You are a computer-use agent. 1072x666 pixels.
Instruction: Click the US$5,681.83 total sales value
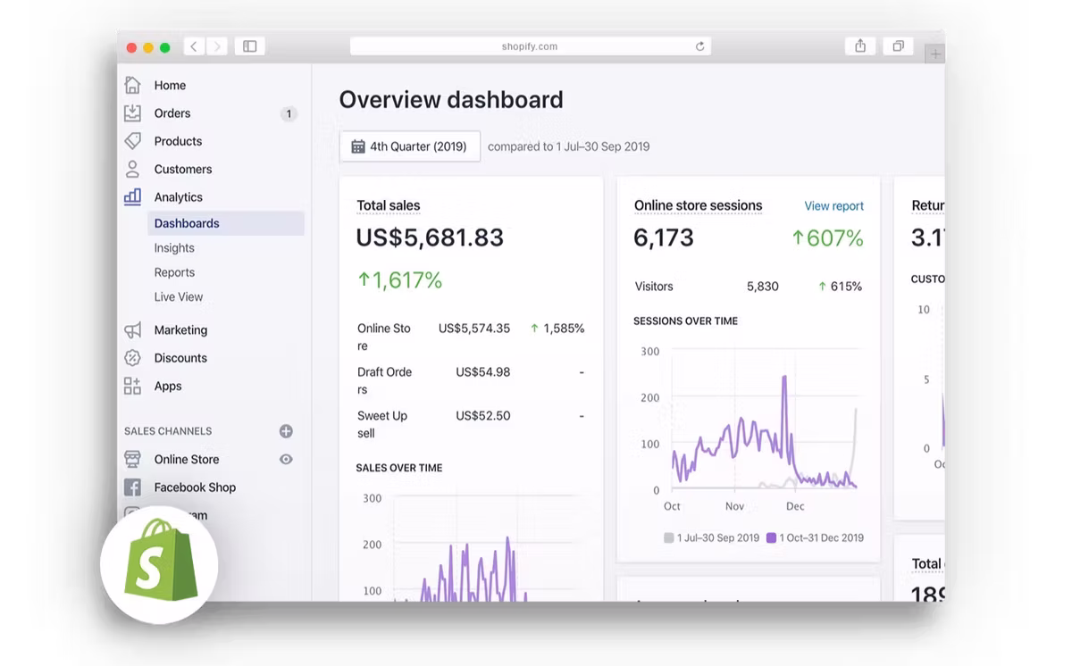[430, 237]
